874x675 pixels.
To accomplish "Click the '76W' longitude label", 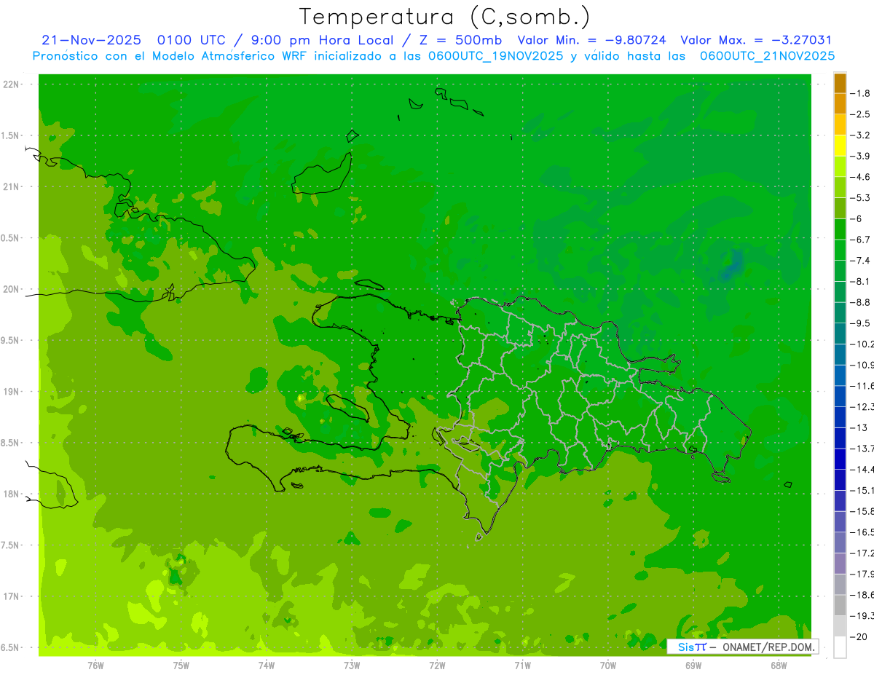I will click(95, 666).
